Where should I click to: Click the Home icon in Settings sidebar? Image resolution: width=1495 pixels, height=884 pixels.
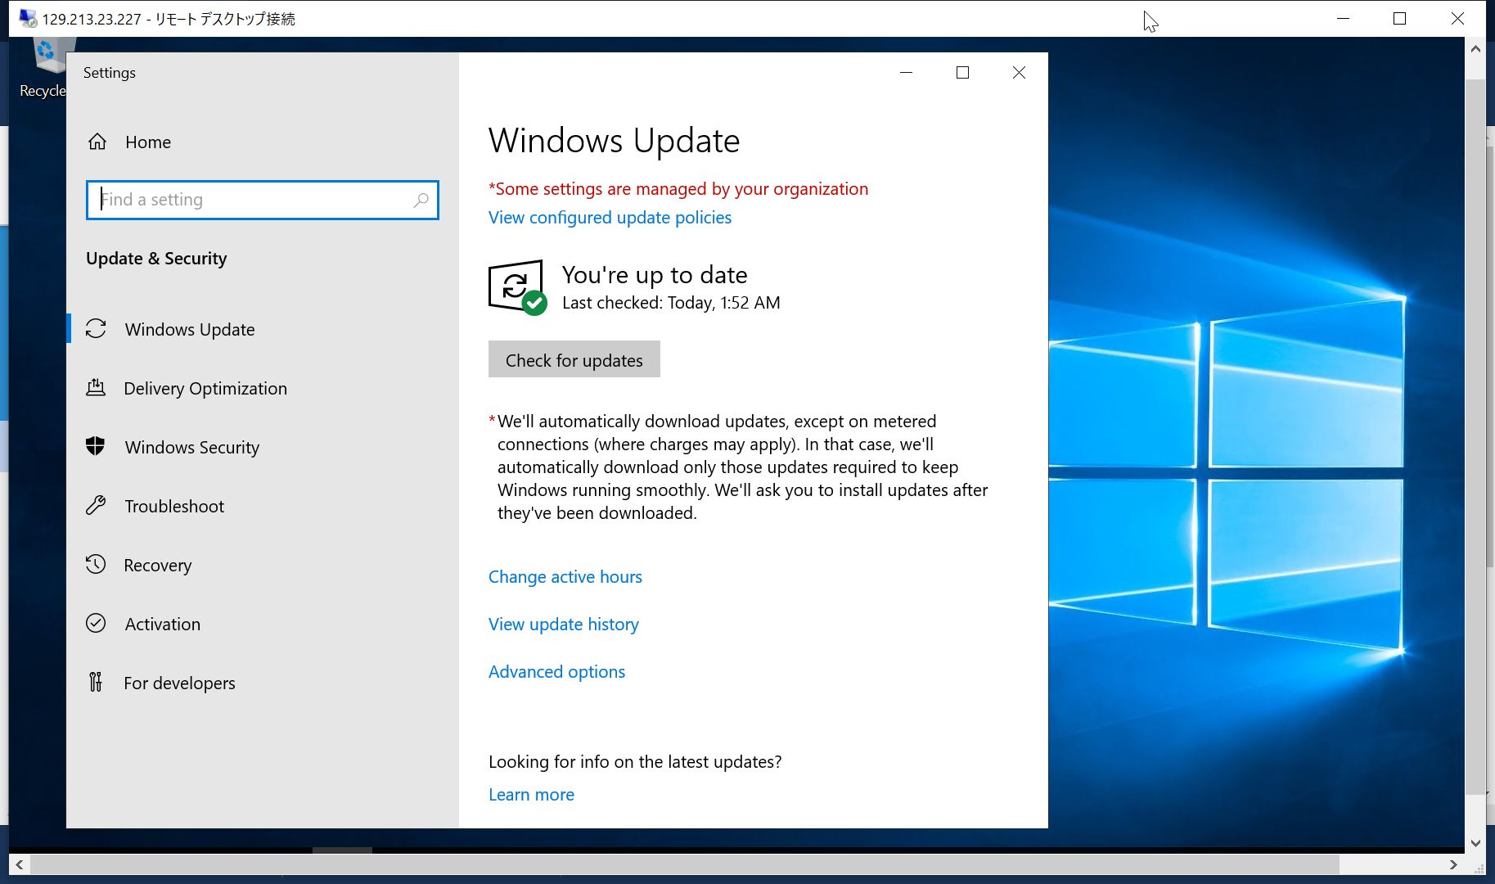tap(97, 142)
